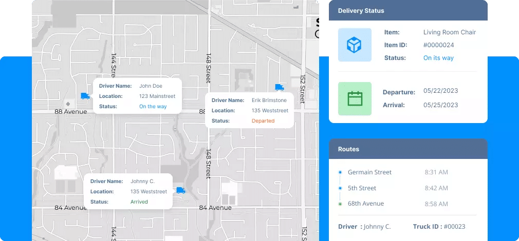The image size is (519, 241).
Task: Click the Delivery Status panel header
Action: (x=408, y=10)
